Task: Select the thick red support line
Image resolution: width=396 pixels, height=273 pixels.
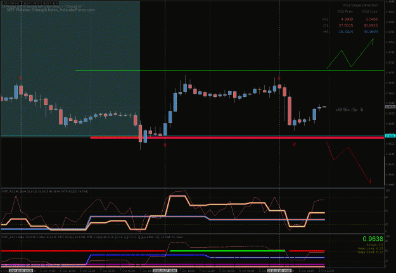Action: coord(238,137)
